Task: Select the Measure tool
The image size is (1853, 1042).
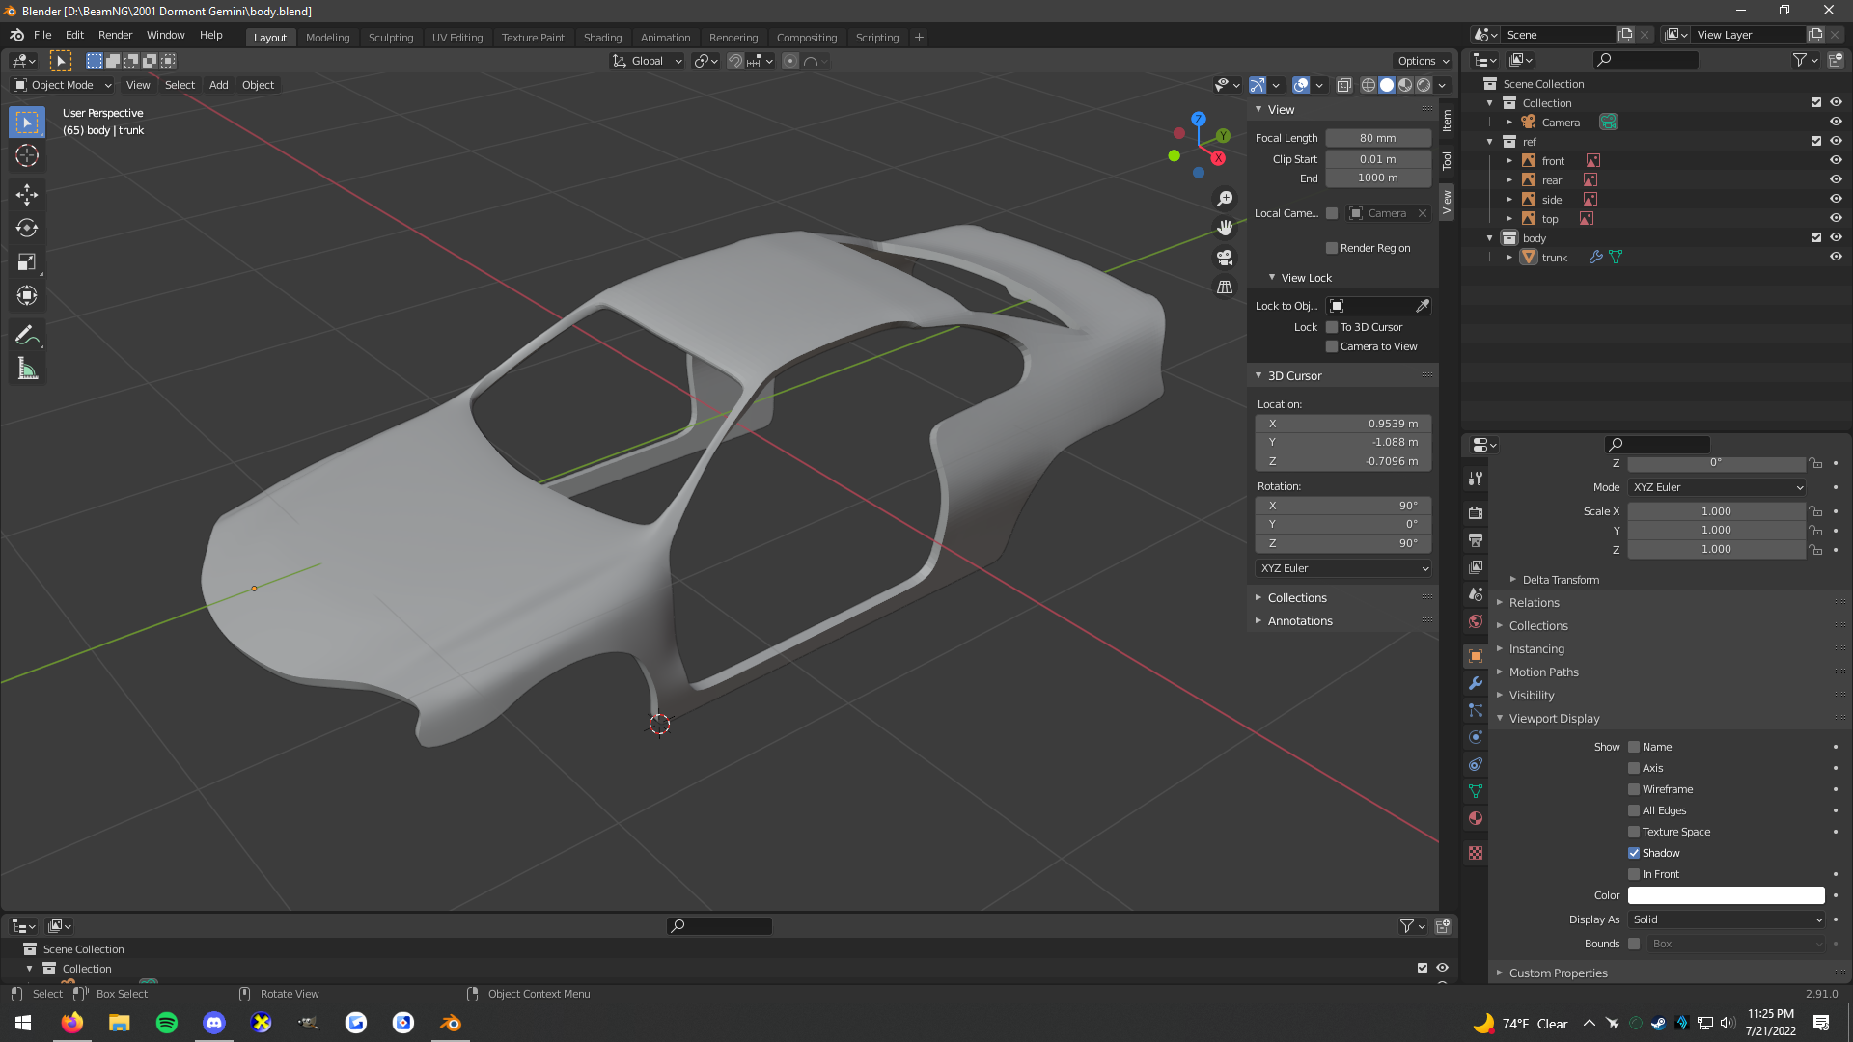Action: tap(27, 370)
